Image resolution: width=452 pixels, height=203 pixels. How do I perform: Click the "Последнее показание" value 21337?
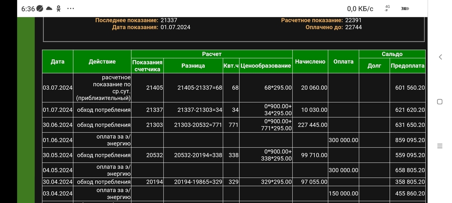pos(169,20)
